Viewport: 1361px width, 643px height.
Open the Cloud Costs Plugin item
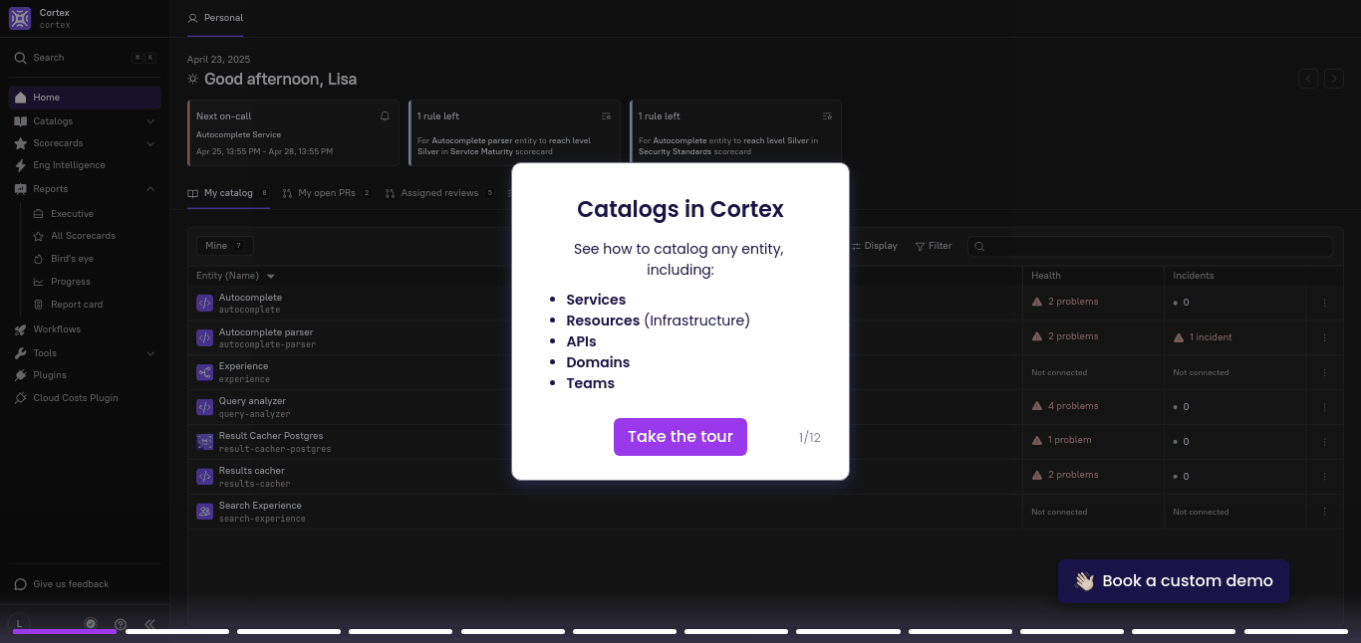75,398
